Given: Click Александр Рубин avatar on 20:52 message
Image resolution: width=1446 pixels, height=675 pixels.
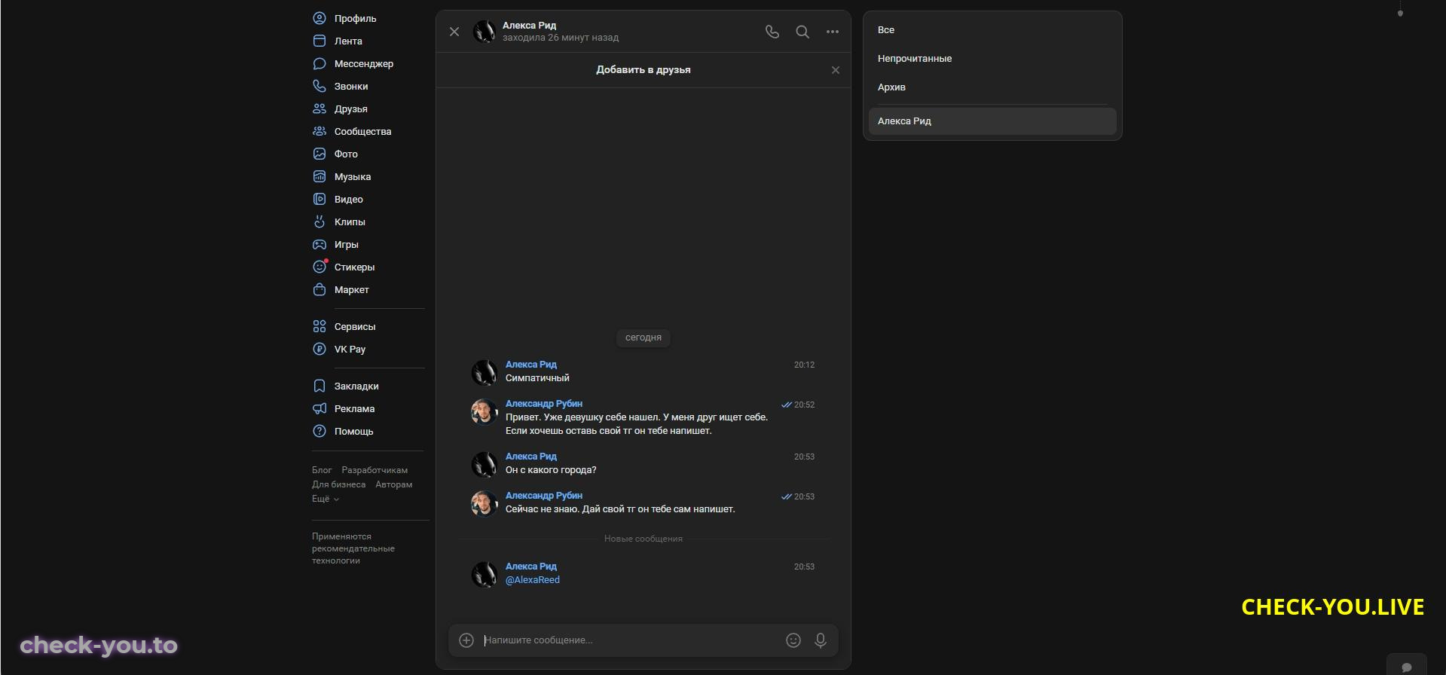Looking at the screenshot, I should [485, 411].
